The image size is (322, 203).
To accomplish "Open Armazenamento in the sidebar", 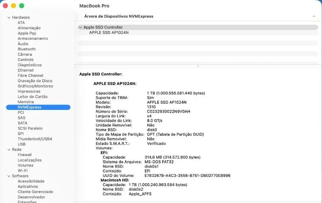I will 33,38.
